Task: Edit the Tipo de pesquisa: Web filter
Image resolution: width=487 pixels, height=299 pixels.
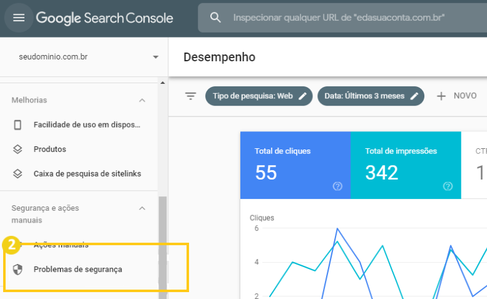Action: point(259,96)
